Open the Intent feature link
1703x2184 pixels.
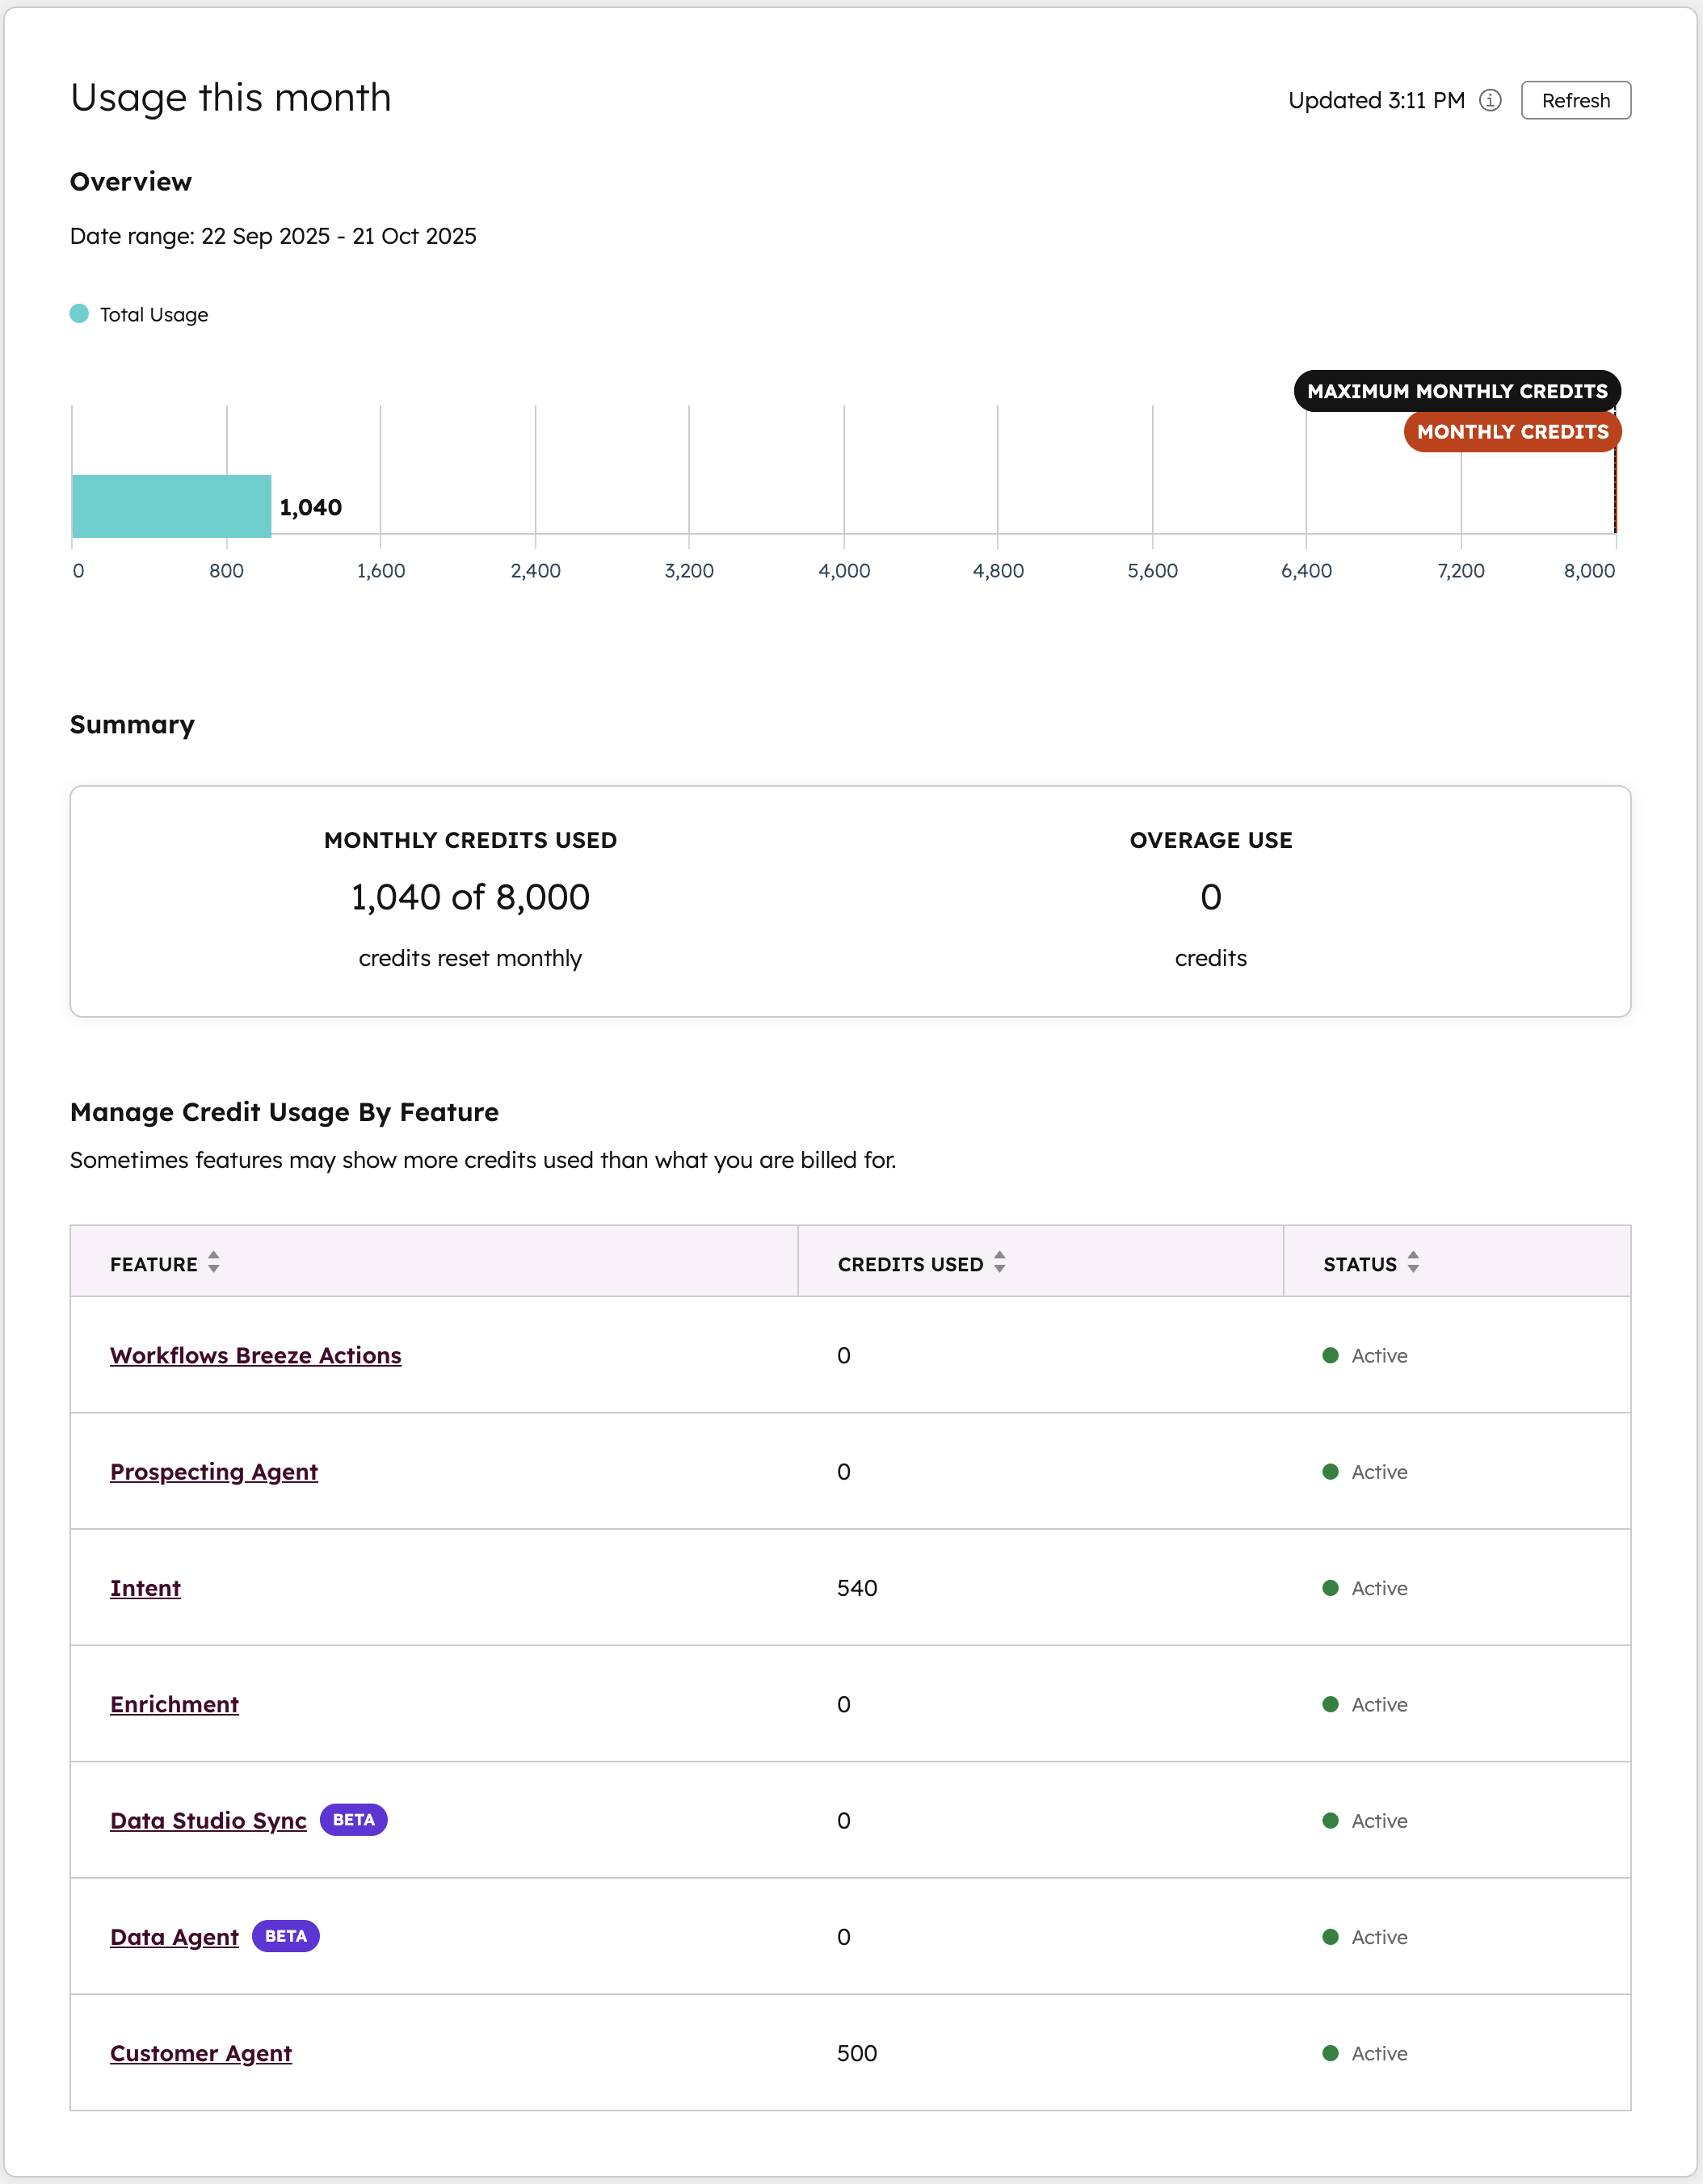(x=145, y=1587)
